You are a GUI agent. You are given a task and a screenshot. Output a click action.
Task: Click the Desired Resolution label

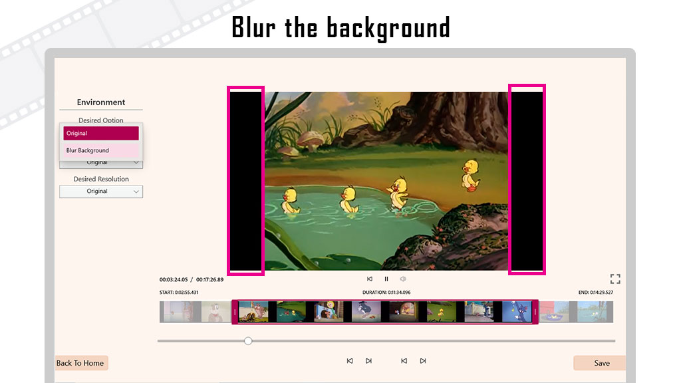(x=101, y=179)
